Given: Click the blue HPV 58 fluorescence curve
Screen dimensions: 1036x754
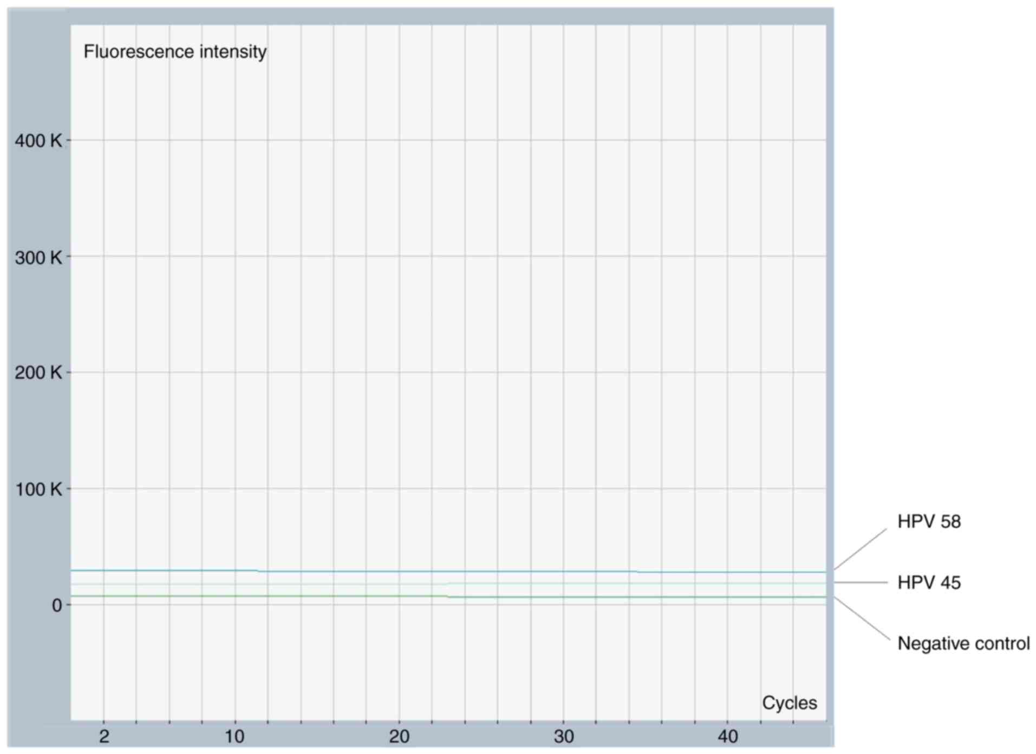Looking at the screenshot, I should point(379,572).
